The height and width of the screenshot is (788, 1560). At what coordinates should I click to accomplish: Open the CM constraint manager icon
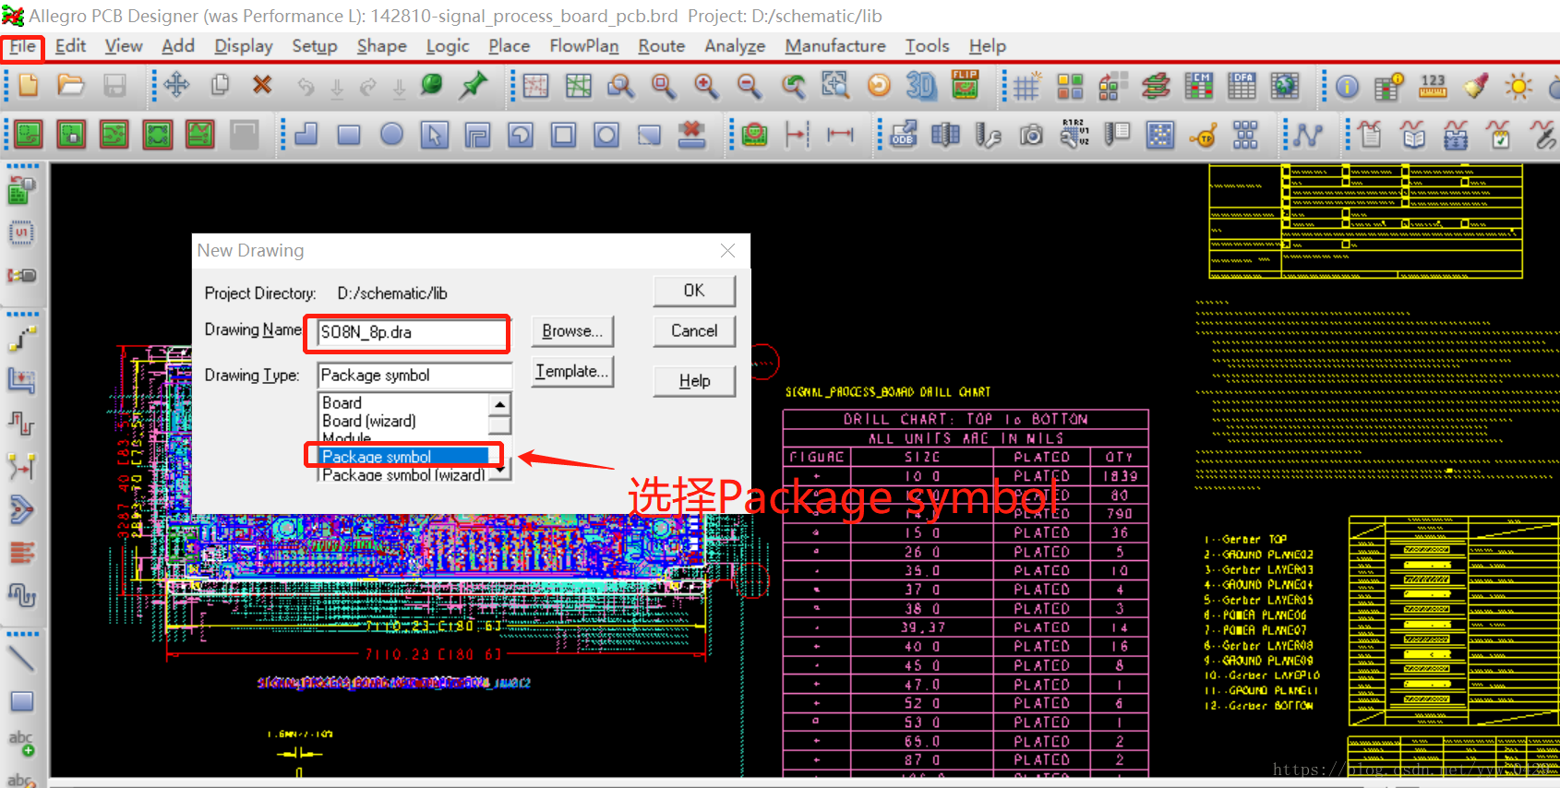pyautogui.click(x=1198, y=87)
